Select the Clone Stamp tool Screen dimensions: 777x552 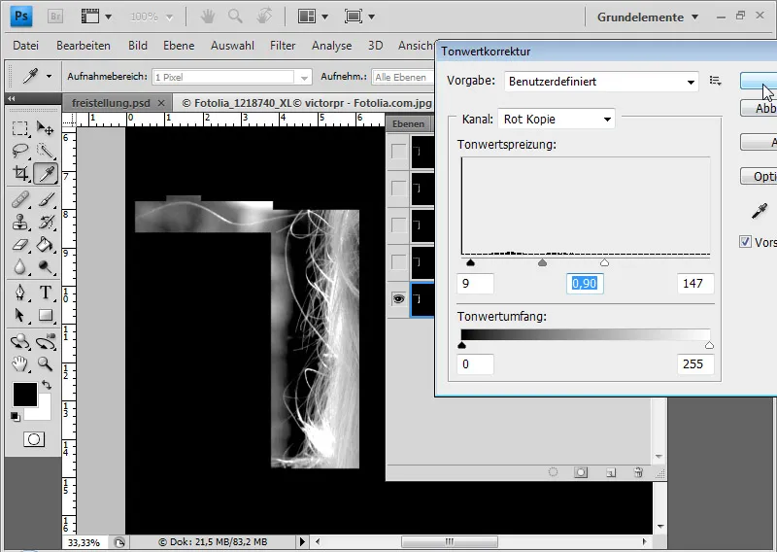[x=19, y=222]
